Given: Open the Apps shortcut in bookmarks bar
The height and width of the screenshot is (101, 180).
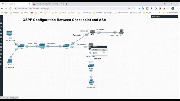Looking at the screenshot, I should (x=4, y=13).
